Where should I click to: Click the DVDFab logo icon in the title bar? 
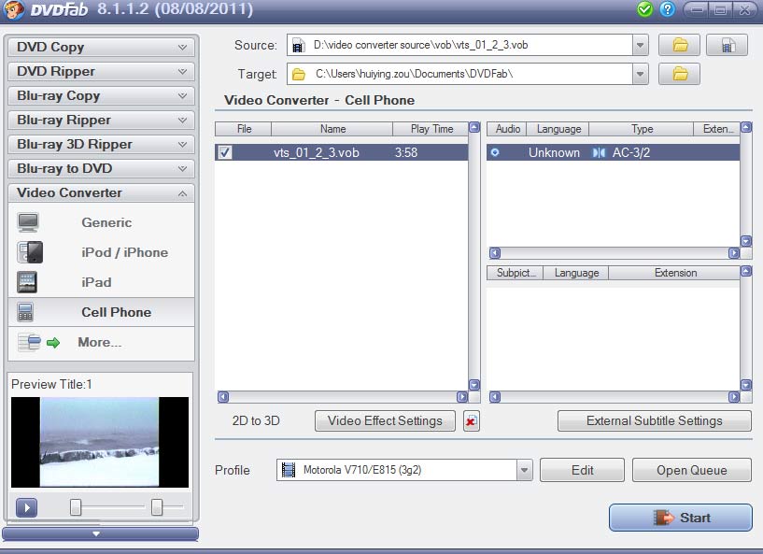pos(13,9)
